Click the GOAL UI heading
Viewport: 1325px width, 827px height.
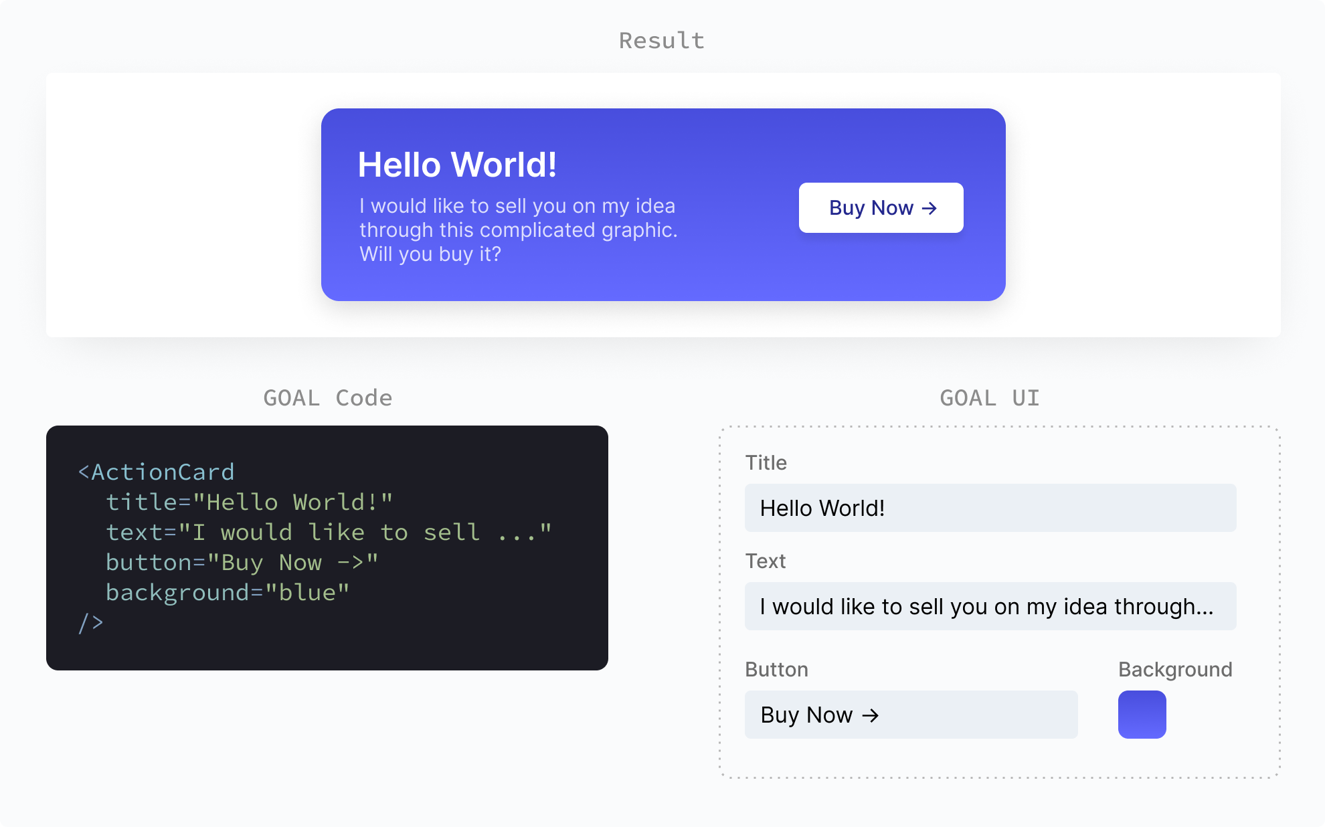pyautogui.click(x=990, y=397)
